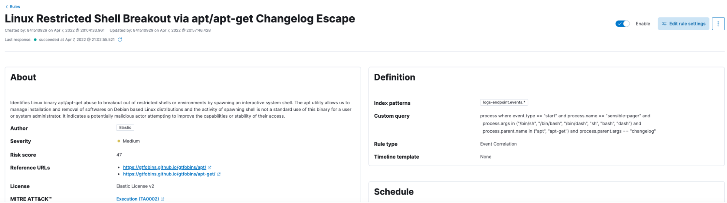
Task: Click the Enable label next to the switch
Action: (x=643, y=24)
